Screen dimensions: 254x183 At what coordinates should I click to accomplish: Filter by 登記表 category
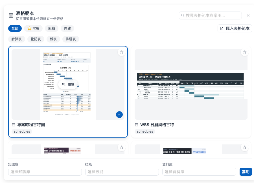(36, 39)
